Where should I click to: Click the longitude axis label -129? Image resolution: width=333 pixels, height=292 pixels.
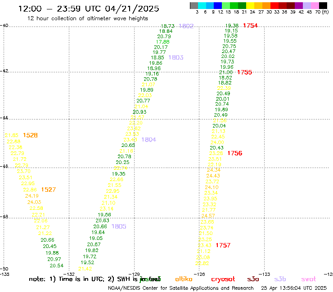pos(134,274)
